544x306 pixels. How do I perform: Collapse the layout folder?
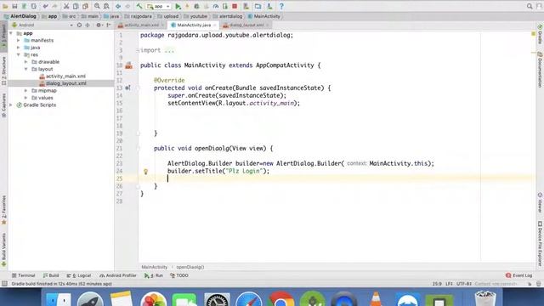pos(26,69)
